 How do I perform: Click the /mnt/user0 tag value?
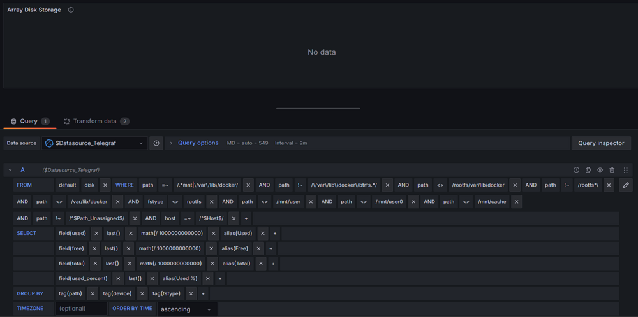click(389, 202)
